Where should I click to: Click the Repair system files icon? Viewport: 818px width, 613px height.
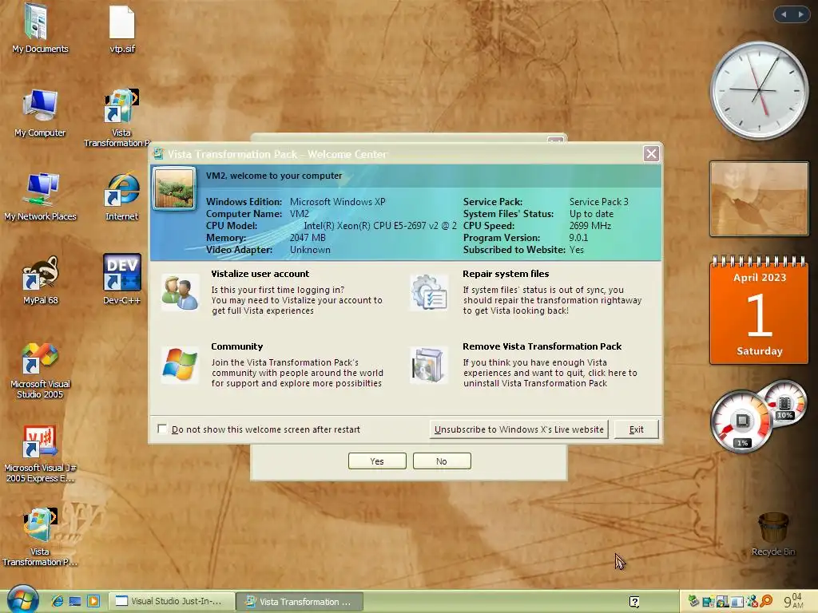[x=428, y=292]
